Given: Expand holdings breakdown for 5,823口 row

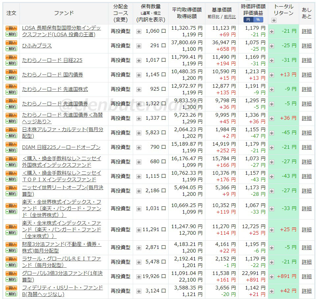Looking at the screenshot, I should (139, 133).
